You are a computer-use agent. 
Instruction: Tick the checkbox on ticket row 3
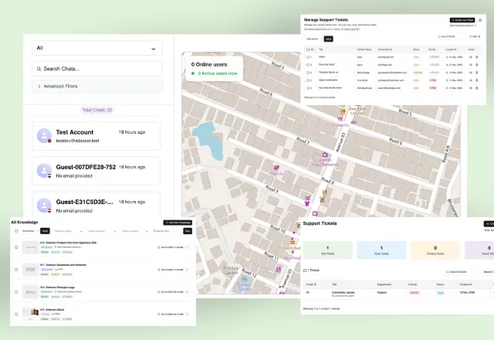308,73
